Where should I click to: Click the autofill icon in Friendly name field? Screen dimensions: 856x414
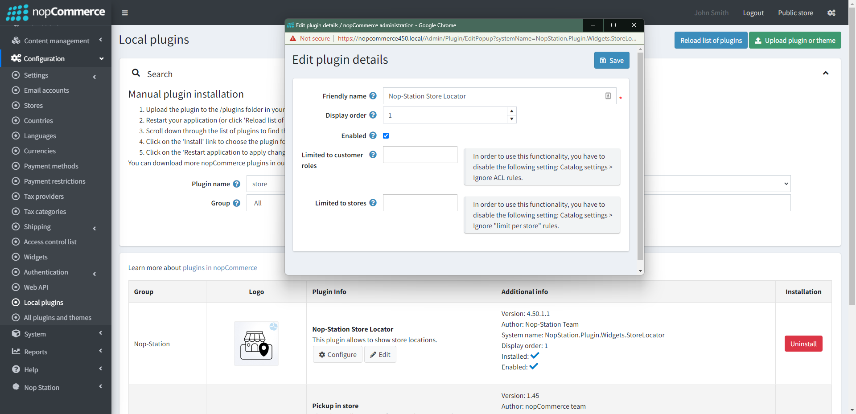(x=608, y=96)
